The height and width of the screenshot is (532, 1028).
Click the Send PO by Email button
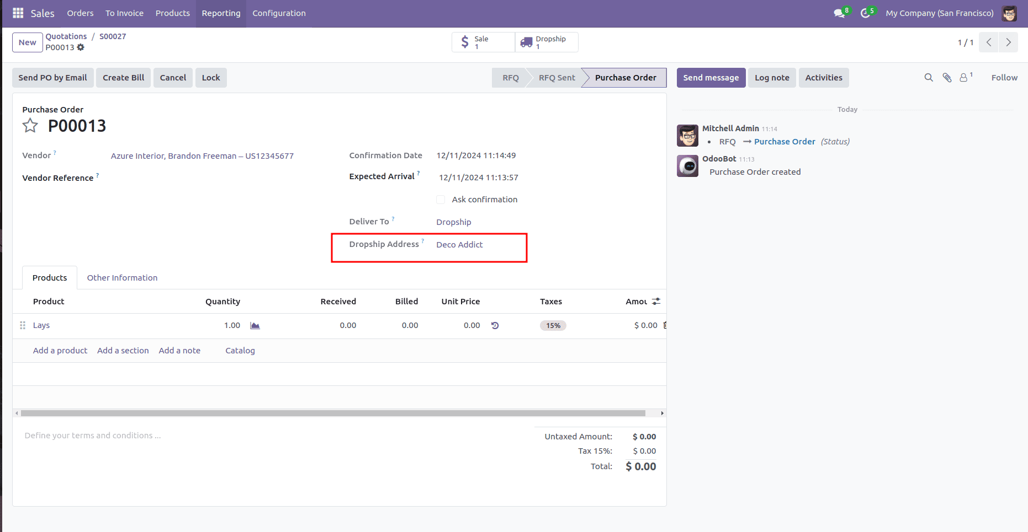coord(52,77)
